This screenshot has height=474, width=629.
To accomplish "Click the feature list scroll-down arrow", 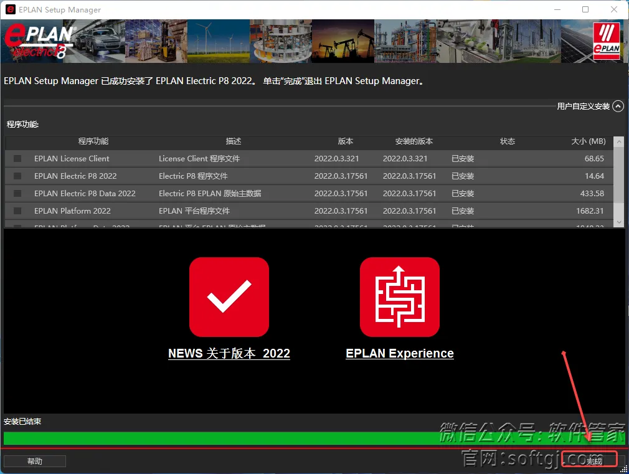I will (618, 222).
